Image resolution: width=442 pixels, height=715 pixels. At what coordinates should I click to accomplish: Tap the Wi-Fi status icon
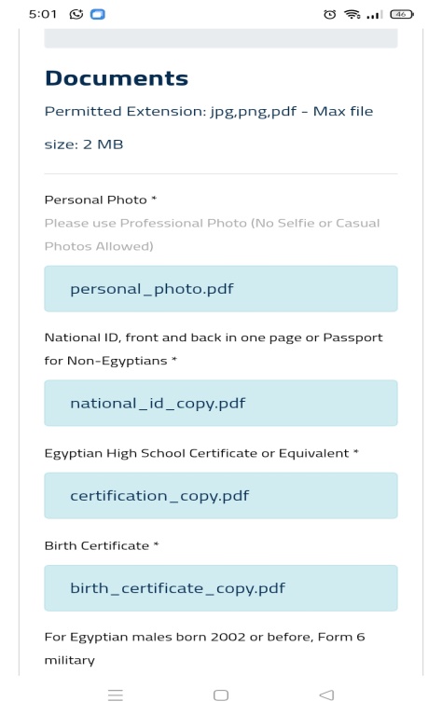(x=352, y=15)
